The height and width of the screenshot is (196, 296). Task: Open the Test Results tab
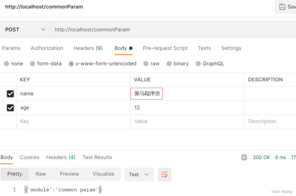[x=97, y=157]
